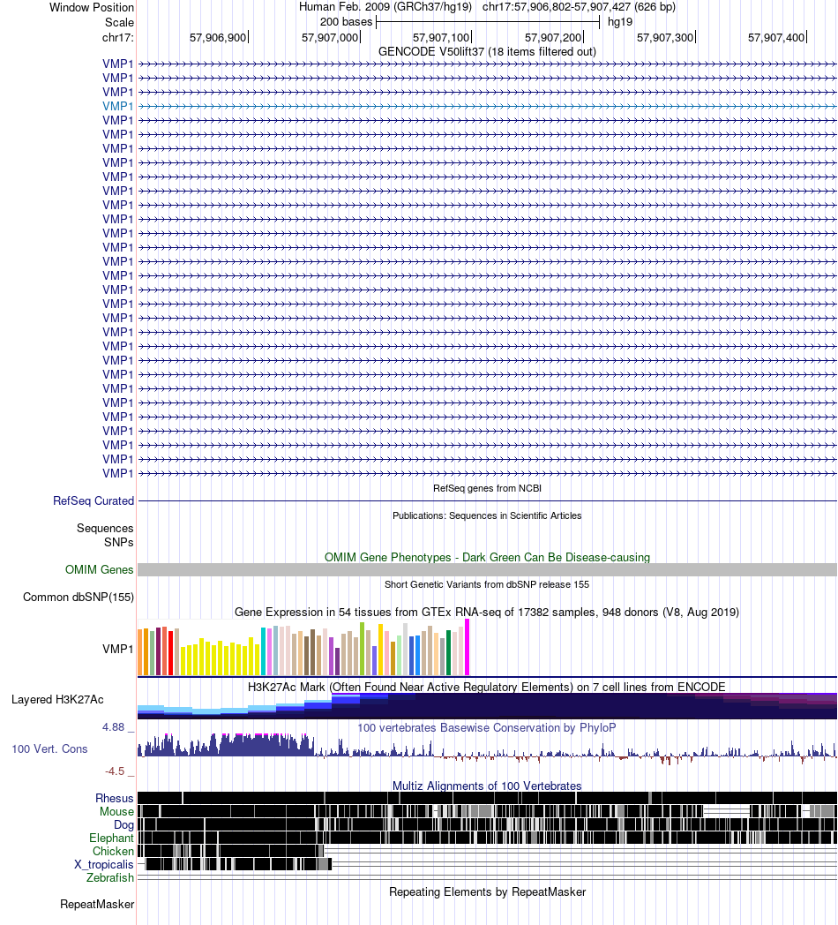Select the light-blue highlighted VMP1 transcript label
838x925 pixels.
point(118,106)
